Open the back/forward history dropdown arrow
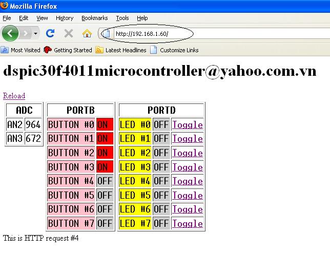Screen dimensions: 330x255 [x=35, y=33]
